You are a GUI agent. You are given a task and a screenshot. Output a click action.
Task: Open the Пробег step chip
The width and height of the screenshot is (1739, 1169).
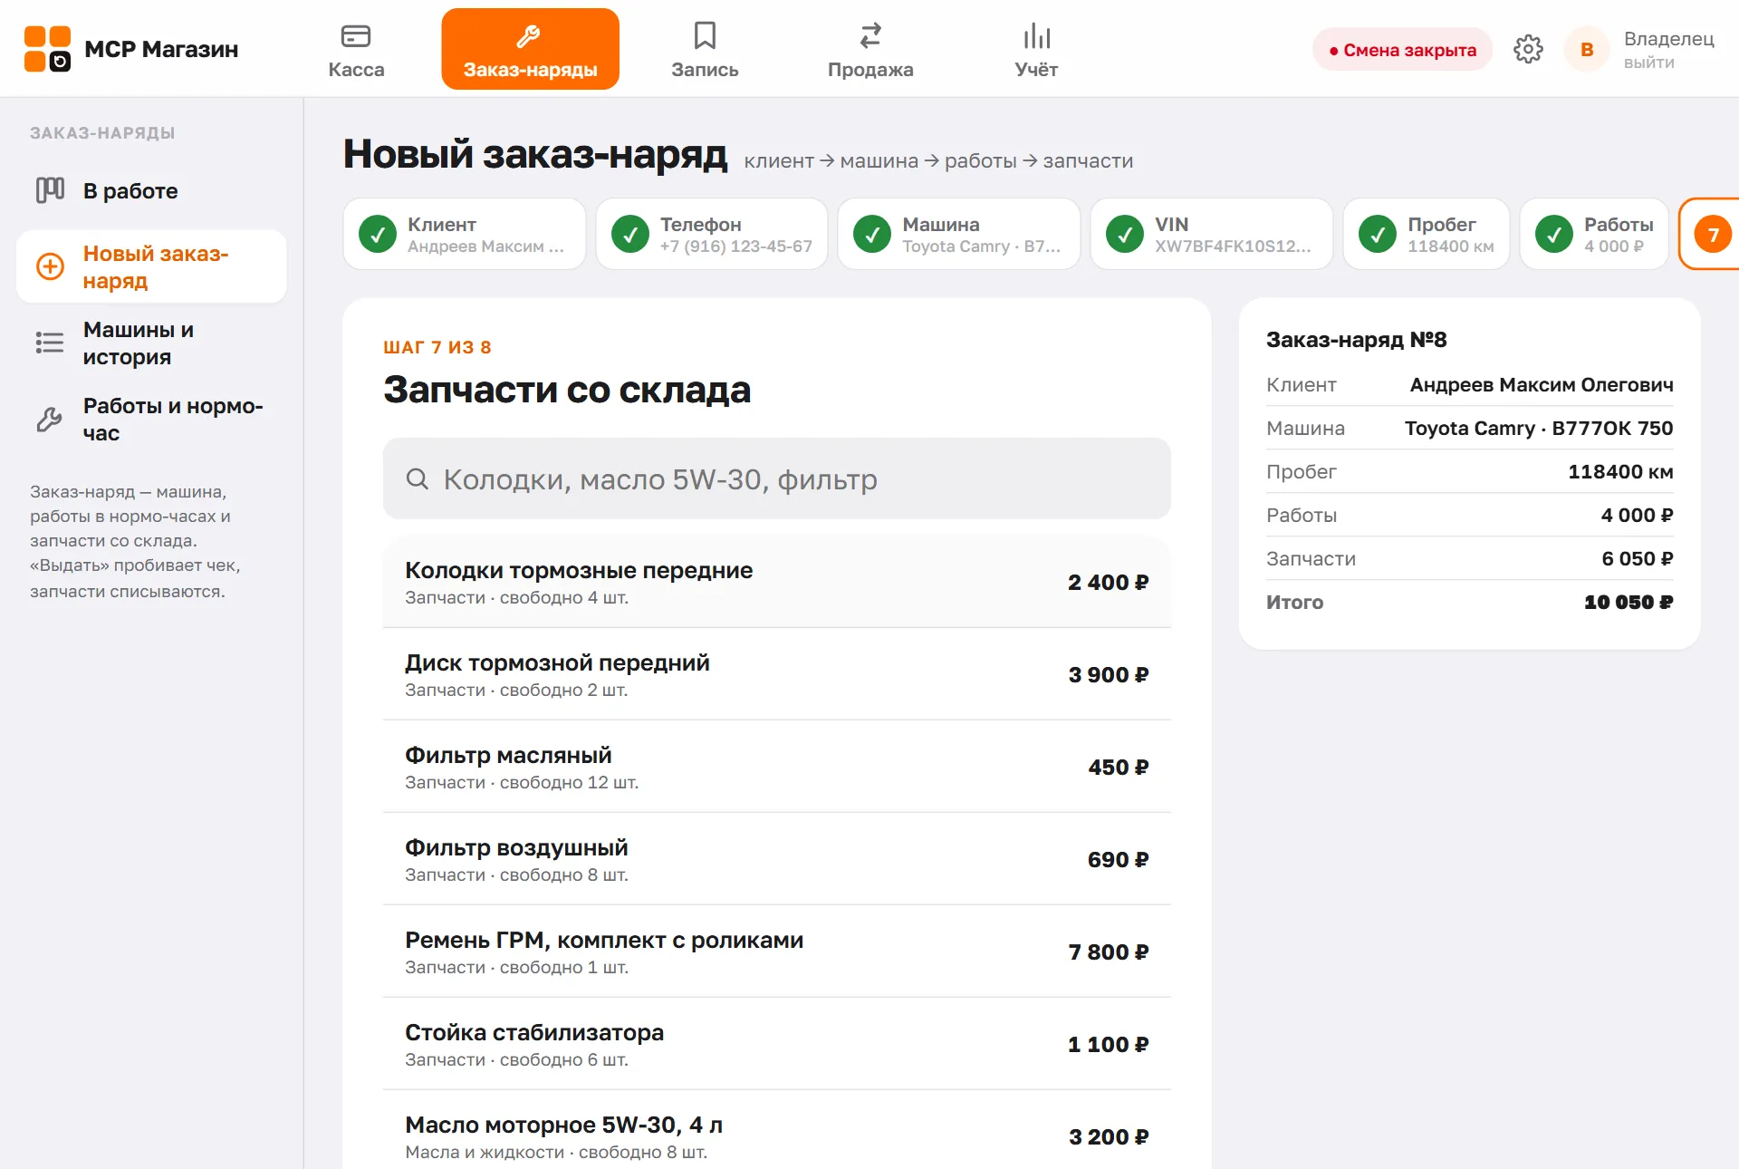coord(1427,234)
